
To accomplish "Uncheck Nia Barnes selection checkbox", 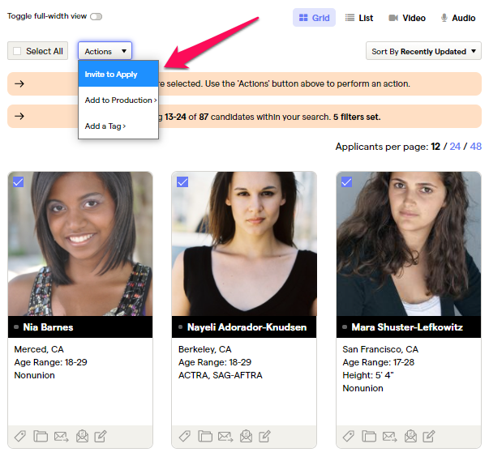I will 18,182.
